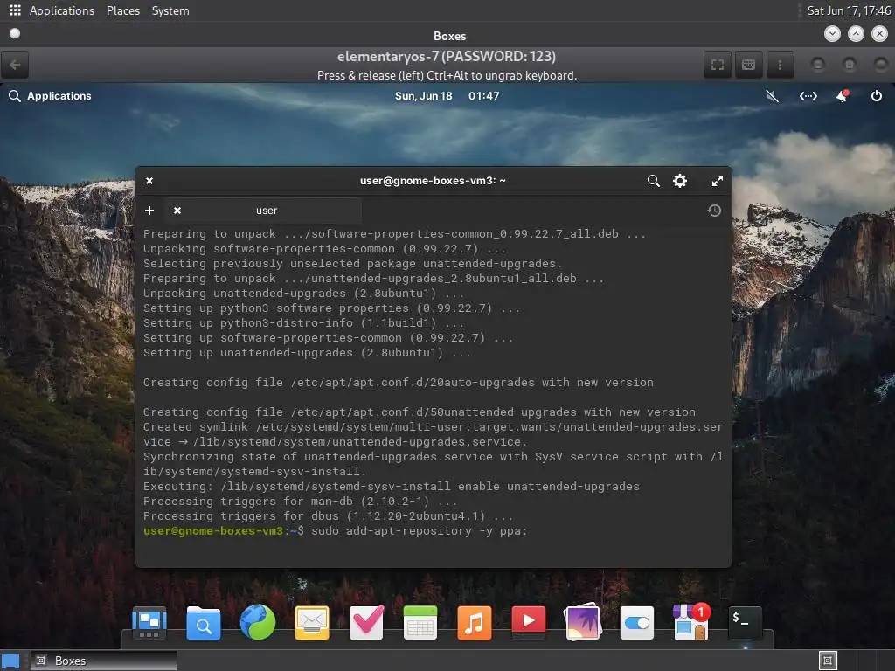Click the host workspace switcher icon
Screen dimensions: 895x671
(828, 661)
